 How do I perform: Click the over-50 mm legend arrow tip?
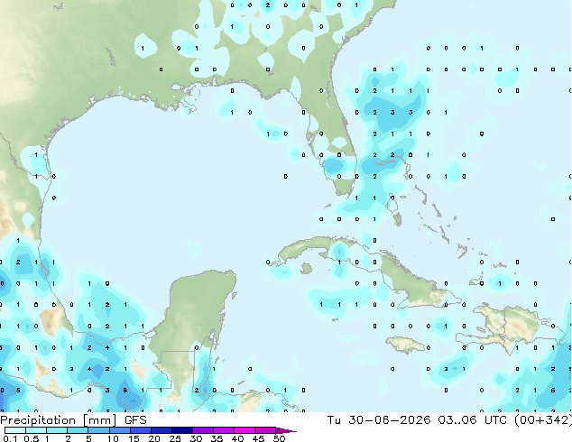click(x=286, y=430)
